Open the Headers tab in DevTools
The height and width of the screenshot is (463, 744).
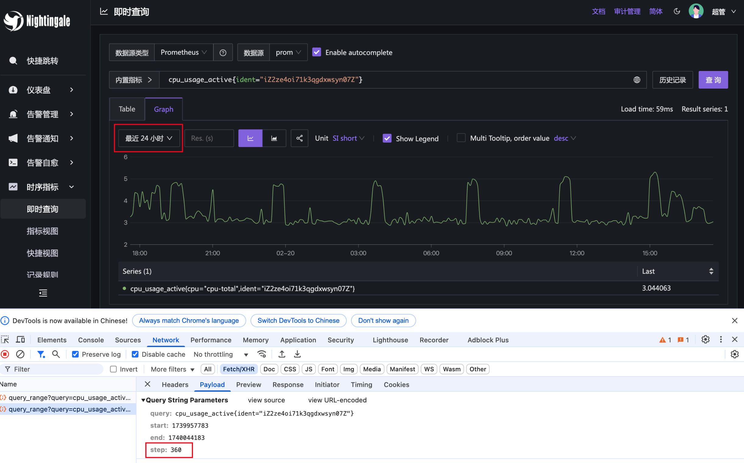[x=175, y=385]
